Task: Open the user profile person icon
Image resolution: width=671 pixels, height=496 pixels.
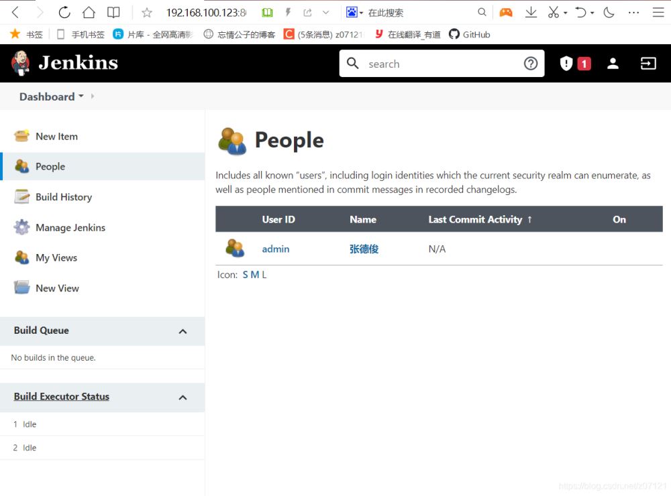Action: pyautogui.click(x=613, y=63)
